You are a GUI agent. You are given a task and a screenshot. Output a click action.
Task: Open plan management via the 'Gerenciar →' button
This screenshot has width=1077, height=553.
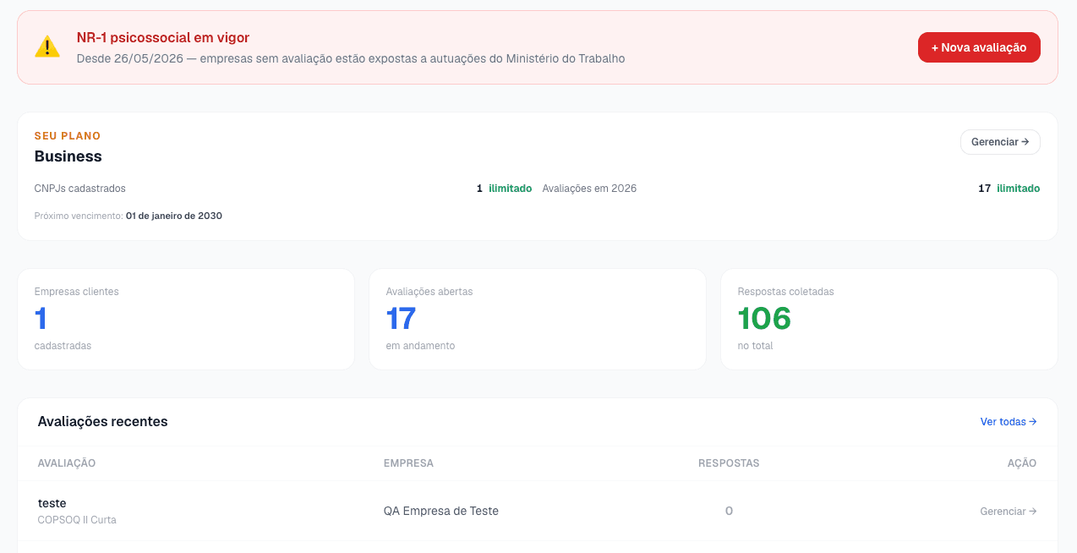point(1000,142)
